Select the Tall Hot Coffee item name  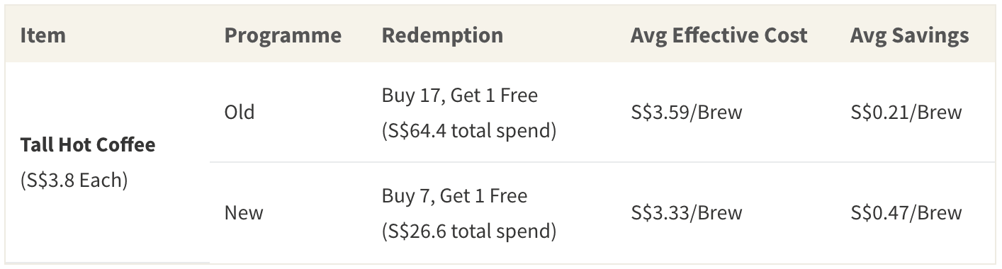(88, 145)
